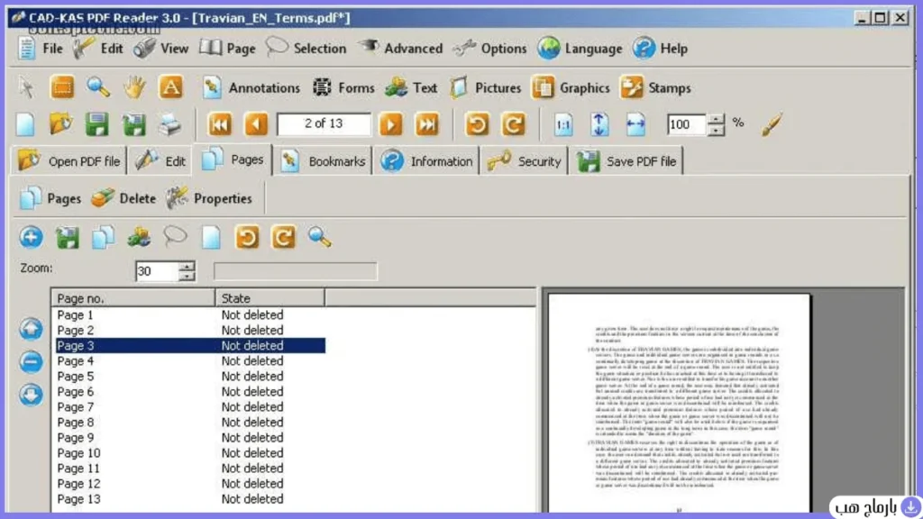Go to the next page

coord(391,124)
